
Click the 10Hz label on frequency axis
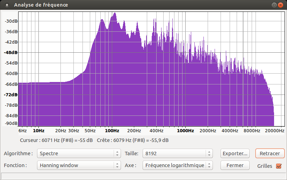[38, 131]
